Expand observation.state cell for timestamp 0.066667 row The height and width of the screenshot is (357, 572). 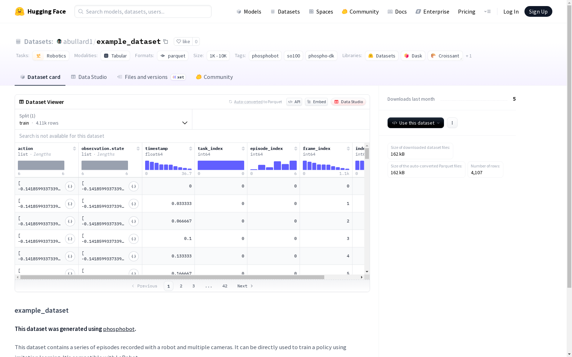[x=134, y=221]
